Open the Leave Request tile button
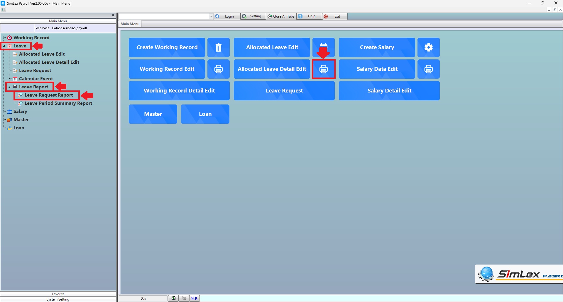Viewport: 563px width, 302px height. pos(284,91)
